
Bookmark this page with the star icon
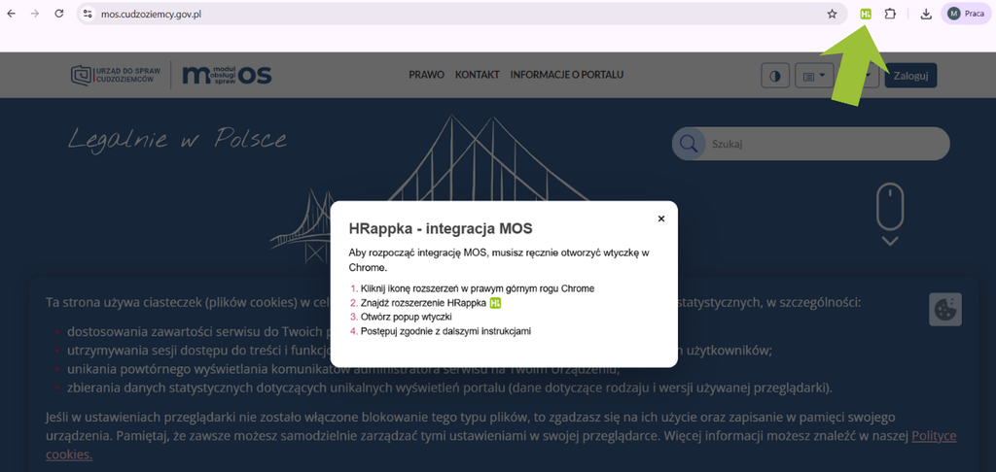pos(833,14)
